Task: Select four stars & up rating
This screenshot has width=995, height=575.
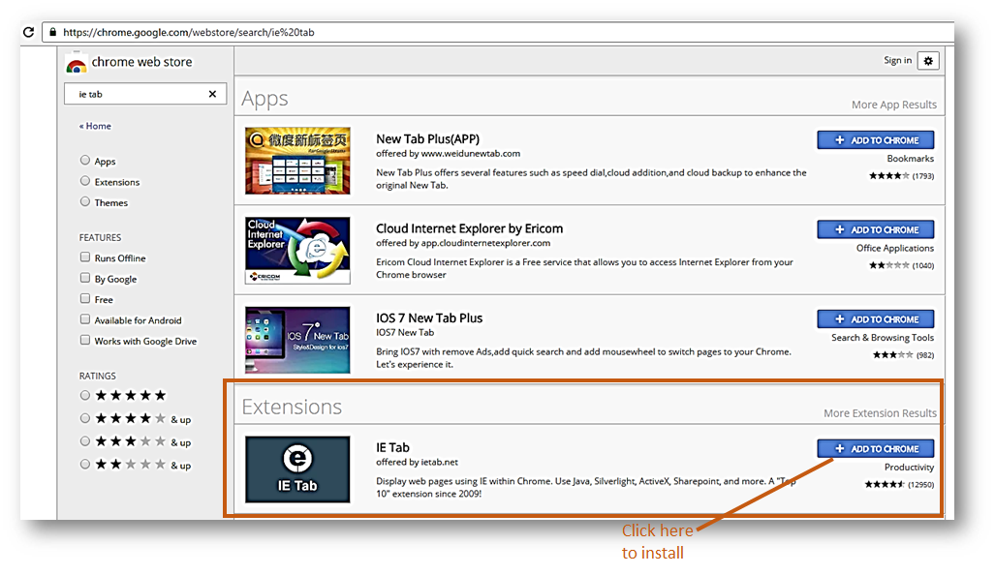Action: click(85, 418)
